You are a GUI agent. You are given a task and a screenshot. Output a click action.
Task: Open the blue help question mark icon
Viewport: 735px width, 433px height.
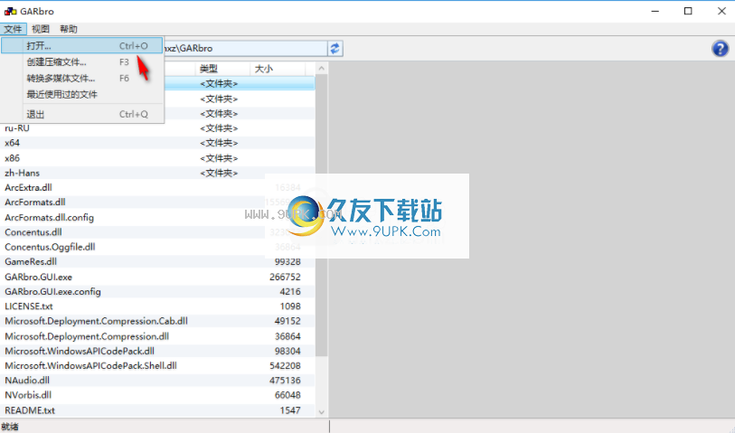coord(720,48)
